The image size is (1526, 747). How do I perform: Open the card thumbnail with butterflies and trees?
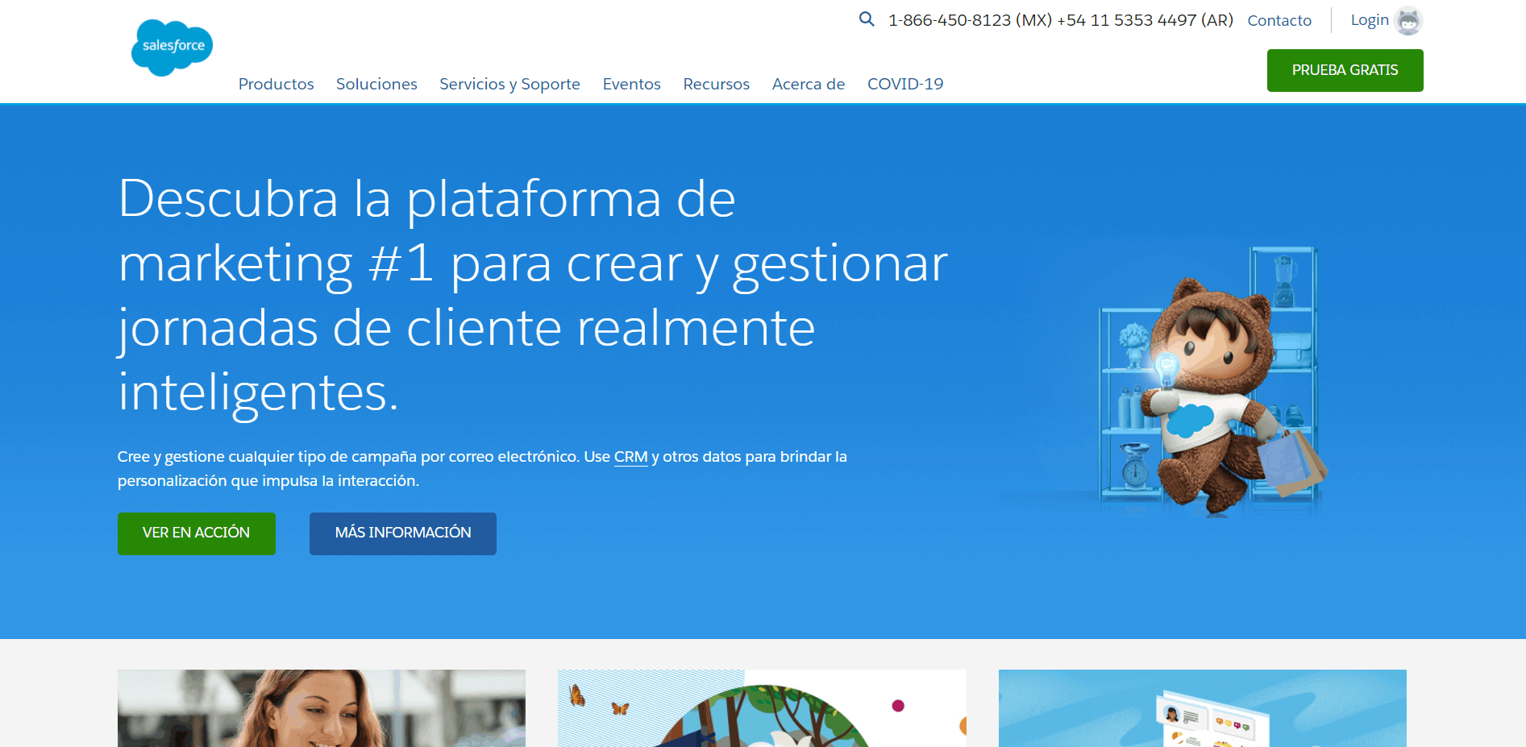pyautogui.click(x=762, y=708)
